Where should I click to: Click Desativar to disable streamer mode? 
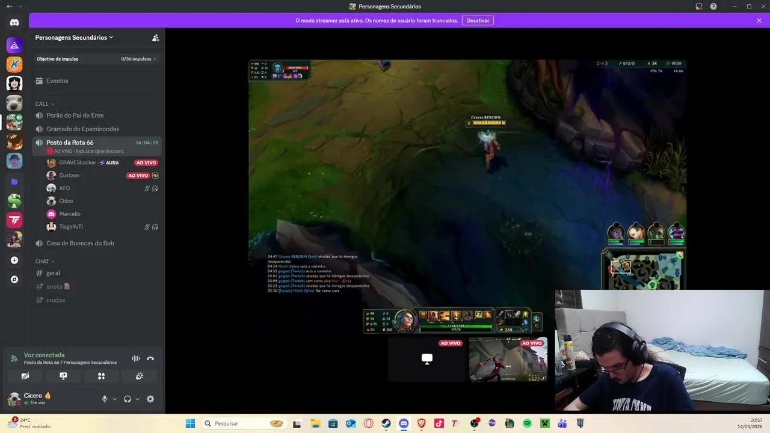click(478, 20)
